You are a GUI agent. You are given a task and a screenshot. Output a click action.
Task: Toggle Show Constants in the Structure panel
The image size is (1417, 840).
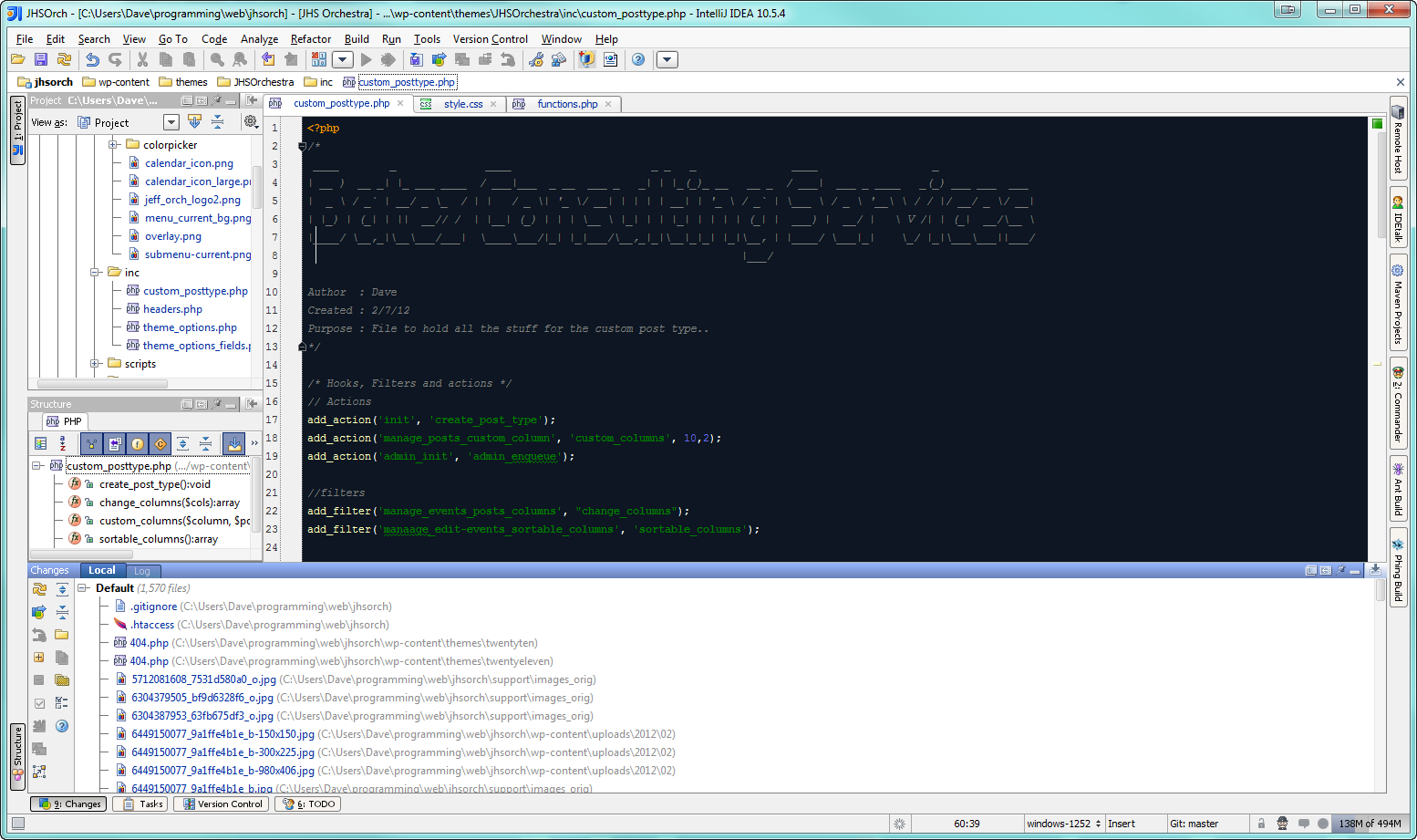click(160, 444)
